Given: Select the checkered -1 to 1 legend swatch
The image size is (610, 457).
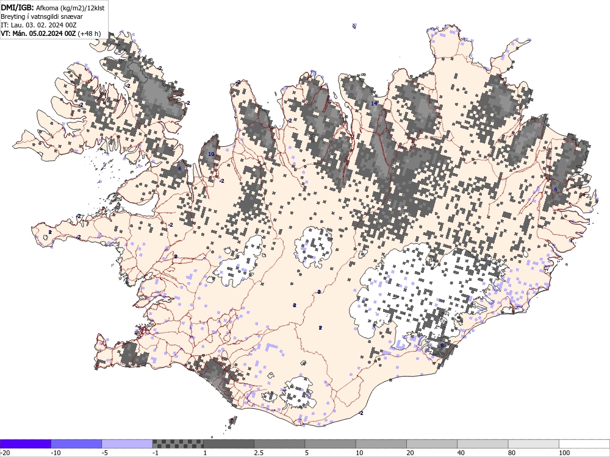Looking at the screenshot, I should point(178,444).
